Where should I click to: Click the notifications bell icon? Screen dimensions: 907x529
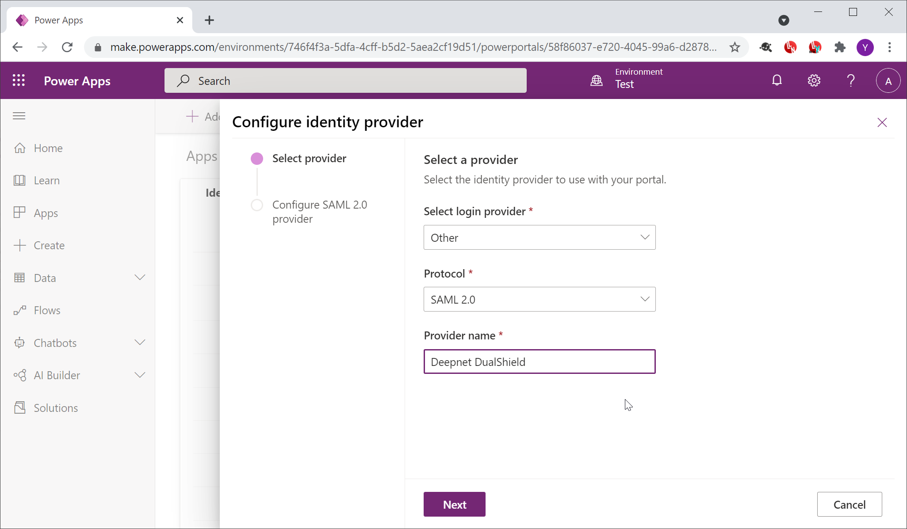click(x=777, y=80)
